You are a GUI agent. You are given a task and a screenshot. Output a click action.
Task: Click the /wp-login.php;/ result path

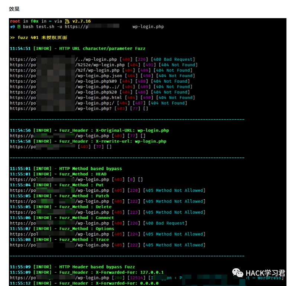coord(95,103)
